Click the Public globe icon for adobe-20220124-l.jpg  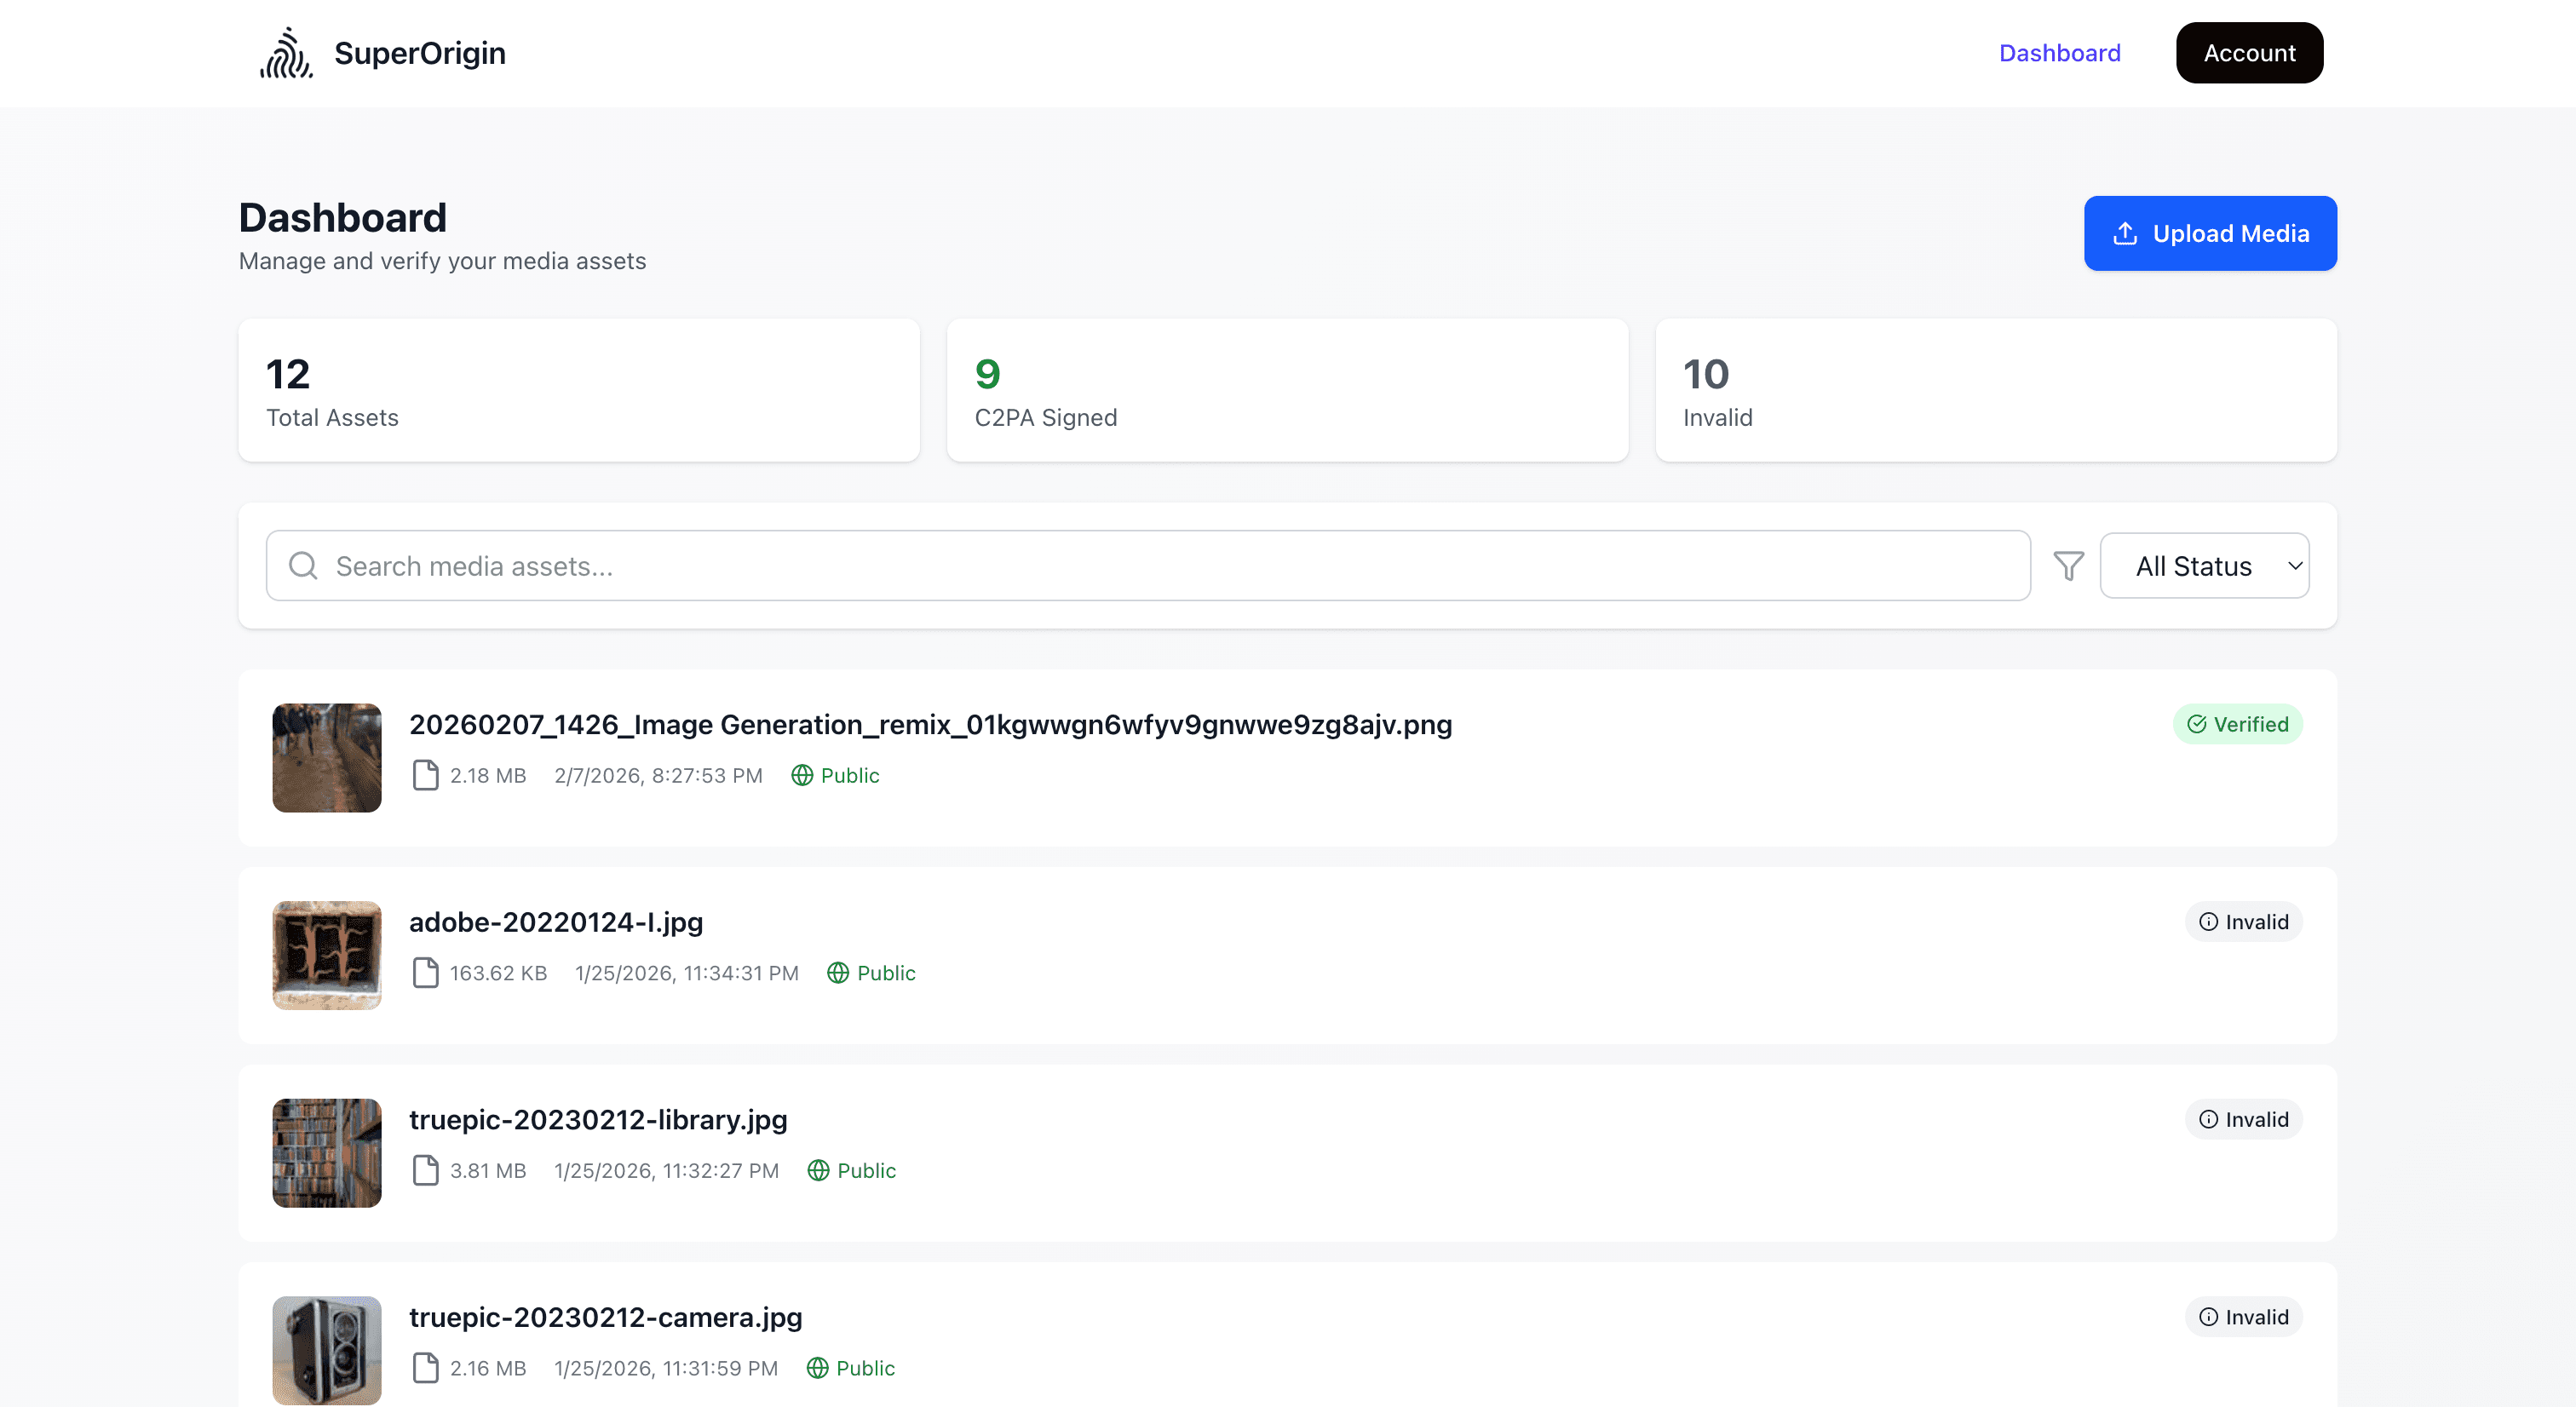point(837,972)
